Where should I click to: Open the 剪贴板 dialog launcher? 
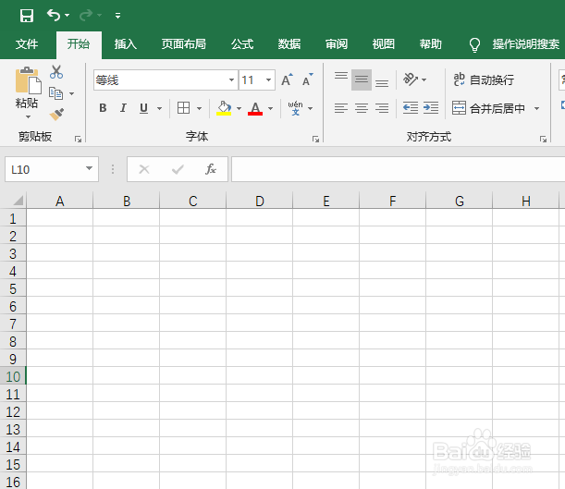click(78, 140)
